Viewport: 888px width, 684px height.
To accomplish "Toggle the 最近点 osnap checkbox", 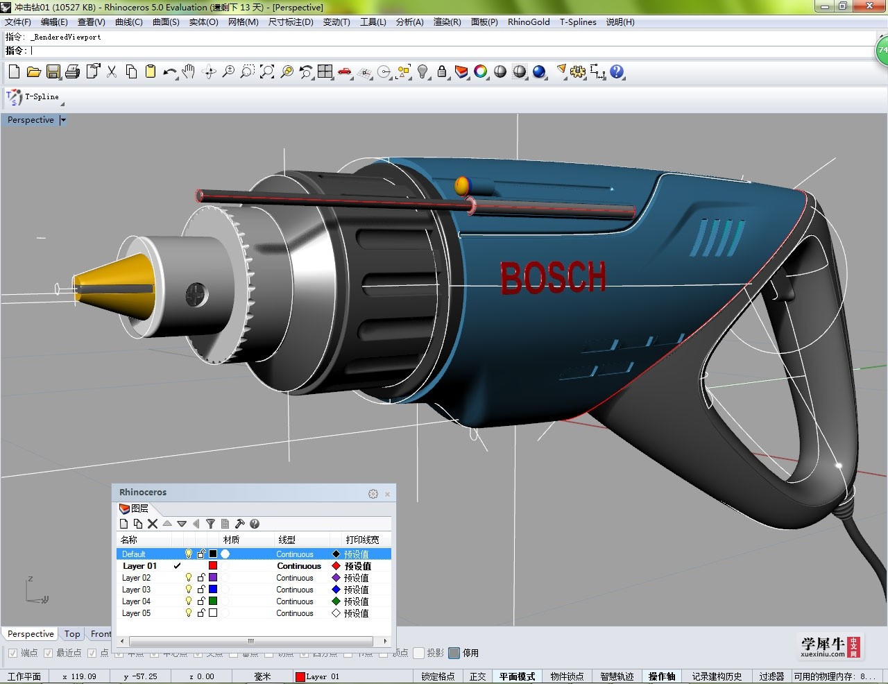I will (x=48, y=653).
